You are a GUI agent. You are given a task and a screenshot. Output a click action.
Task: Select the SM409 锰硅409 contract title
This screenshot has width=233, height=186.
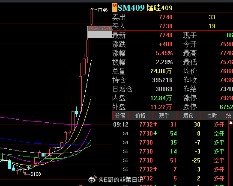[x=145, y=8]
